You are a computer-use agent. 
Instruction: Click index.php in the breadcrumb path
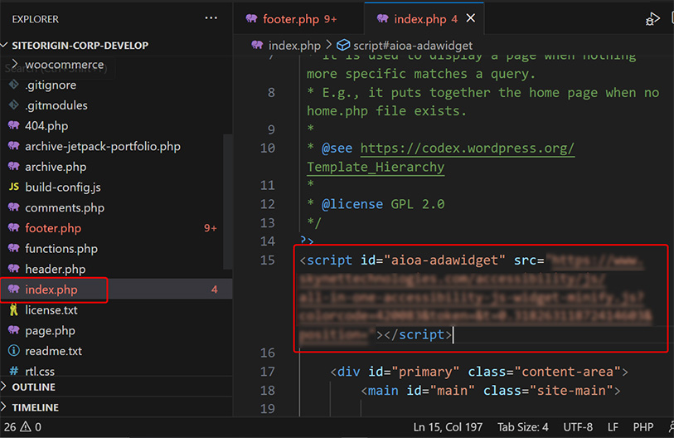point(294,46)
